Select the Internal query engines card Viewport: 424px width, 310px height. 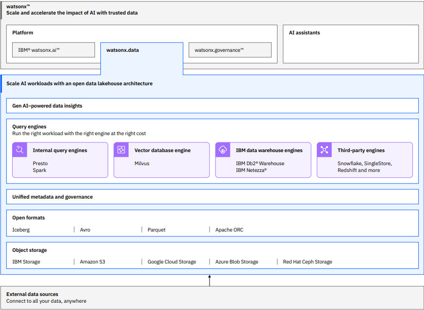[x=60, y=160]
